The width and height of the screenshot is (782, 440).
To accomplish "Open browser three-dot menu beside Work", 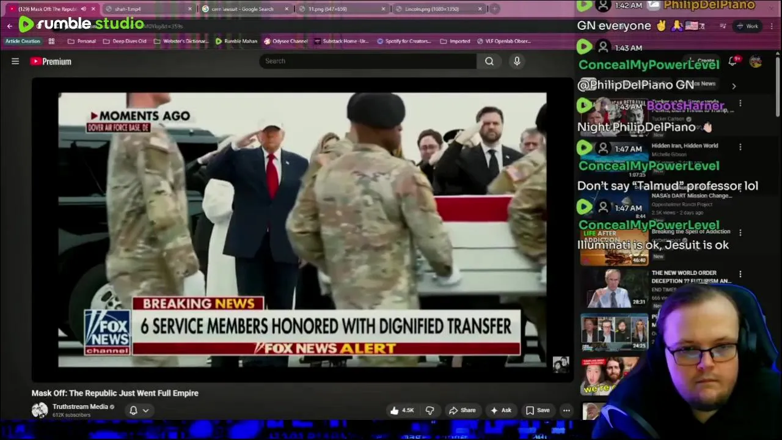I will pos(772,26).
